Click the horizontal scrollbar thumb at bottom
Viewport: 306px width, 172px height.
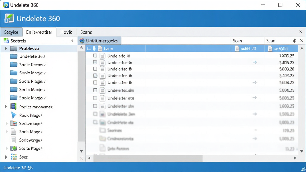148,158
